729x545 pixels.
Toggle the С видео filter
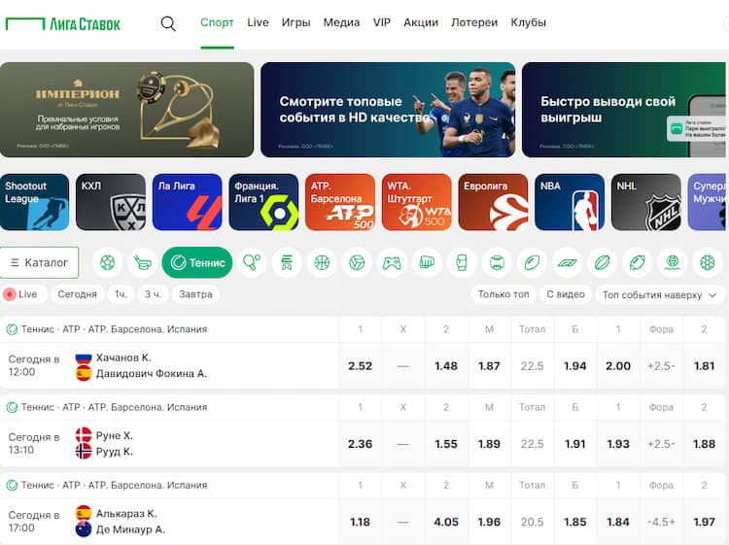(x=566, y=294)
